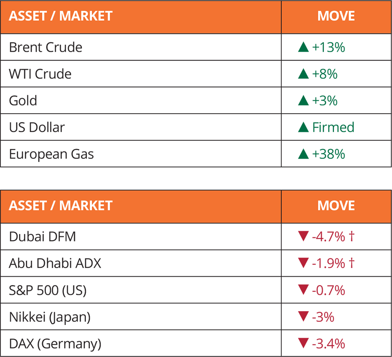Viewport: 392px width, 357px height.
Task: Click the asset cell beside first red badge
Action: coord(141,236)
